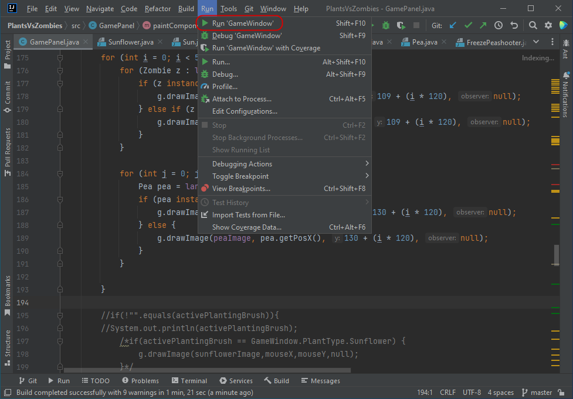Click the Git Update Project arrow icon
This screenshot has width=573, height=399.
coord(453,26)
